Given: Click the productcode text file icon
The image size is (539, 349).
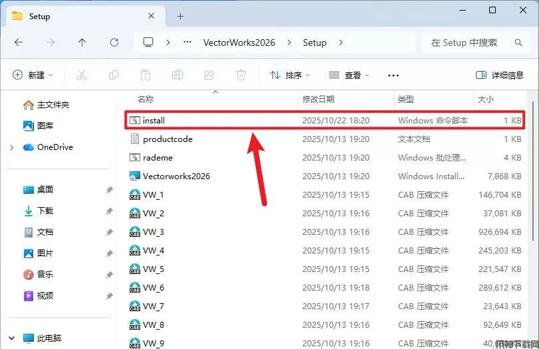Looking at the screenshot, I should tap(135, 139).
